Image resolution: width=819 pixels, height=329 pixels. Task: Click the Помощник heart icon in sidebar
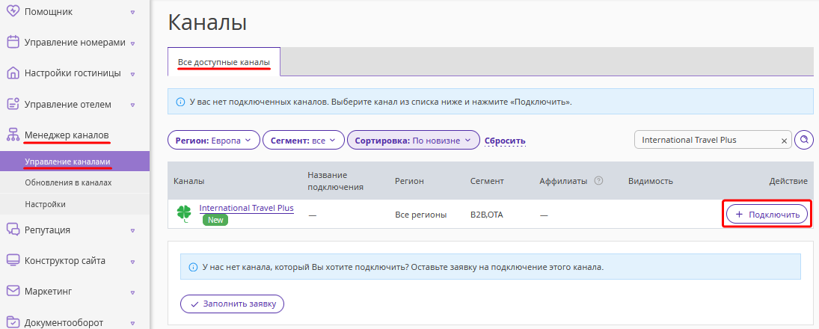click(x=13, y=11)
